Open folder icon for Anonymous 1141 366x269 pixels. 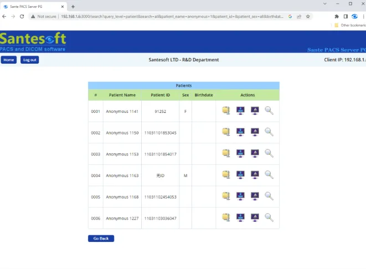pos(226,110)
